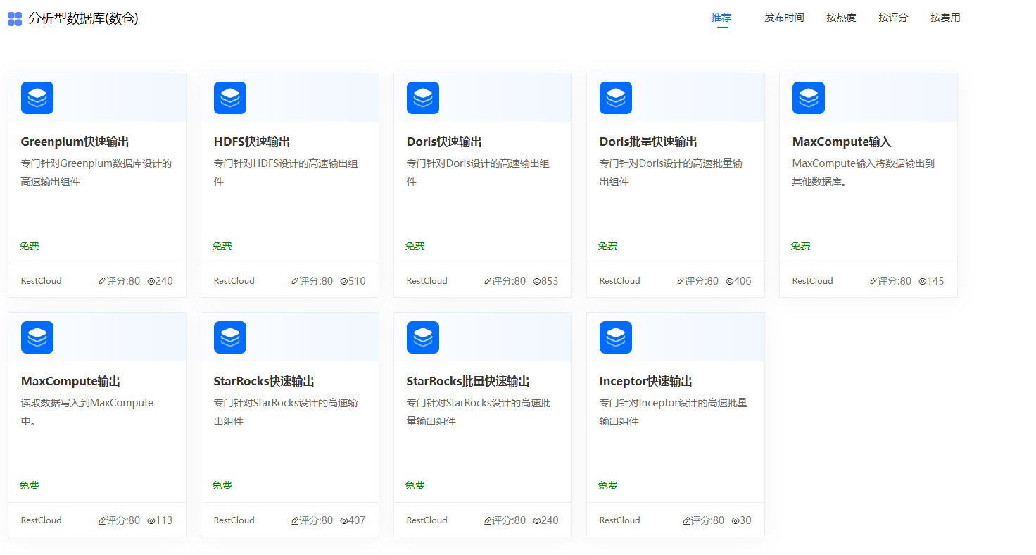This screenshot has height=555, width=1036.
Task: Click the rating pencil icon on MaxCompute输出 card
Action: [x=102, y=520]
